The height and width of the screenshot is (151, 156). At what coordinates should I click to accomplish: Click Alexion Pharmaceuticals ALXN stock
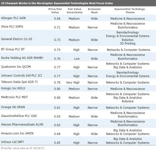22,124
